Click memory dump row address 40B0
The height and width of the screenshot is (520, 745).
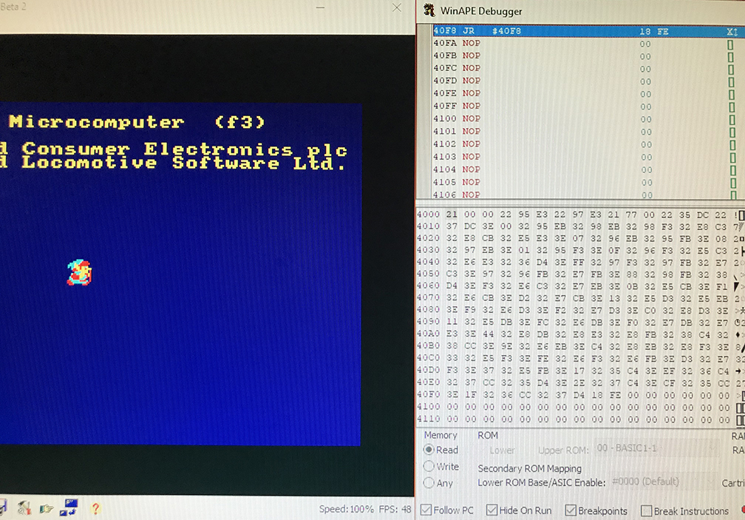pos(428,345)
